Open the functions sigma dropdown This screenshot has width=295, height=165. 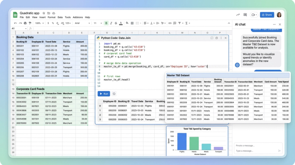pos(188,23)
